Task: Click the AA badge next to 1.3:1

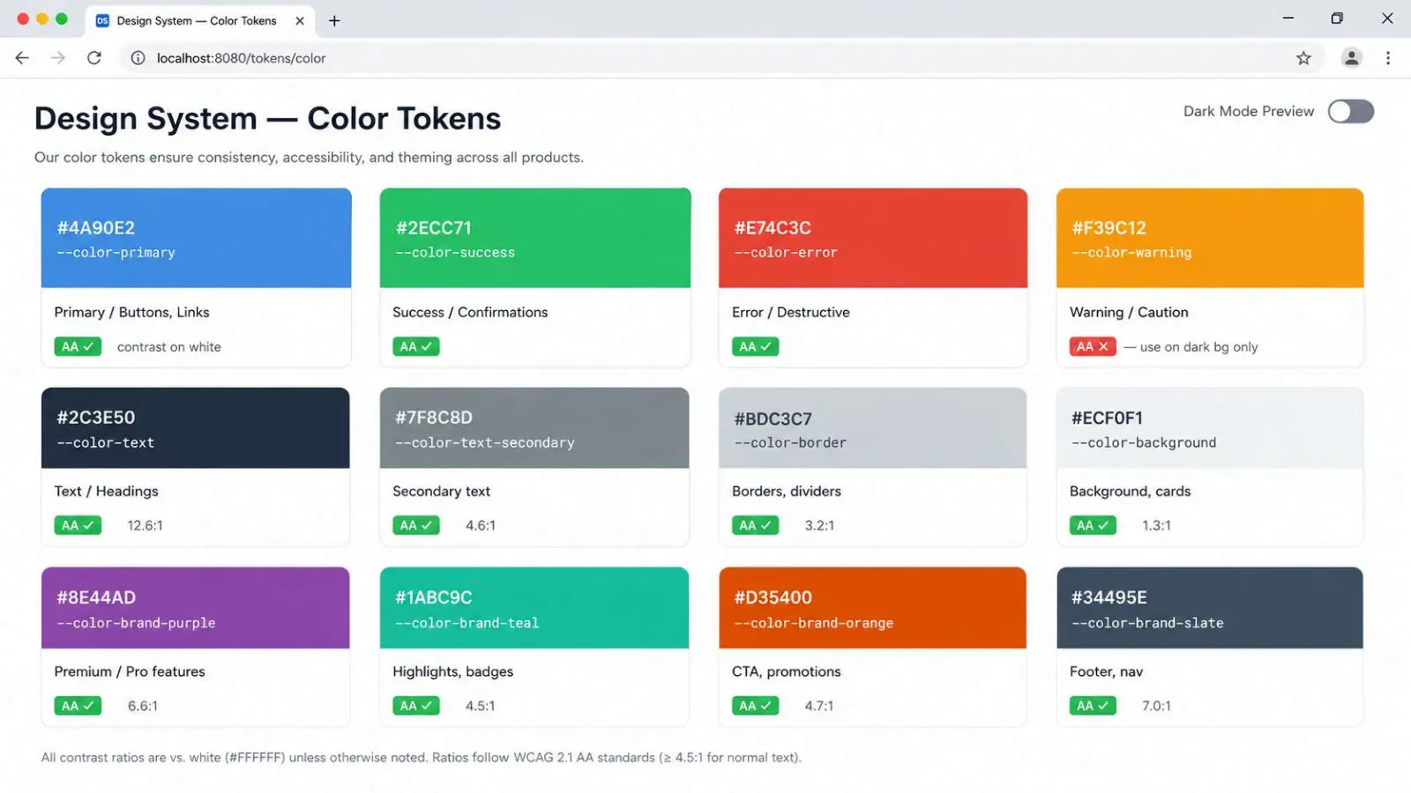Action: coord(1093,525)
